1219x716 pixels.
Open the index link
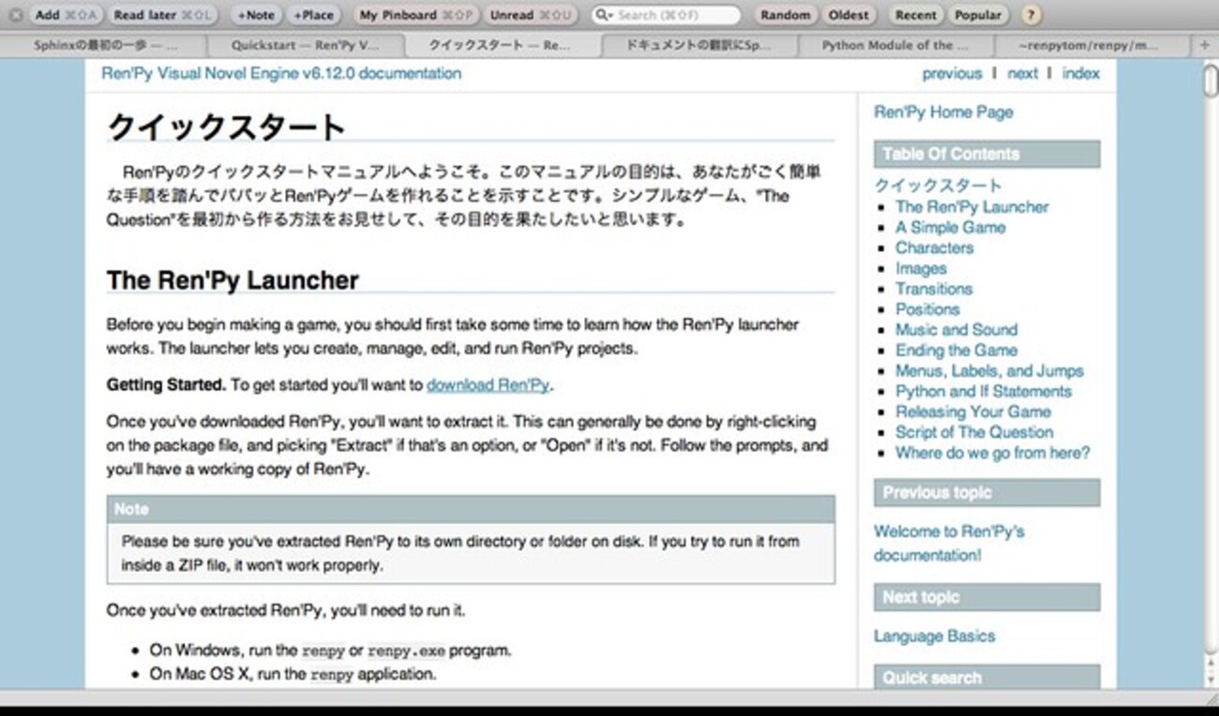pos(1081,73)
